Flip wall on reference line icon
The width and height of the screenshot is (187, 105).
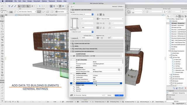click(102, 38)
